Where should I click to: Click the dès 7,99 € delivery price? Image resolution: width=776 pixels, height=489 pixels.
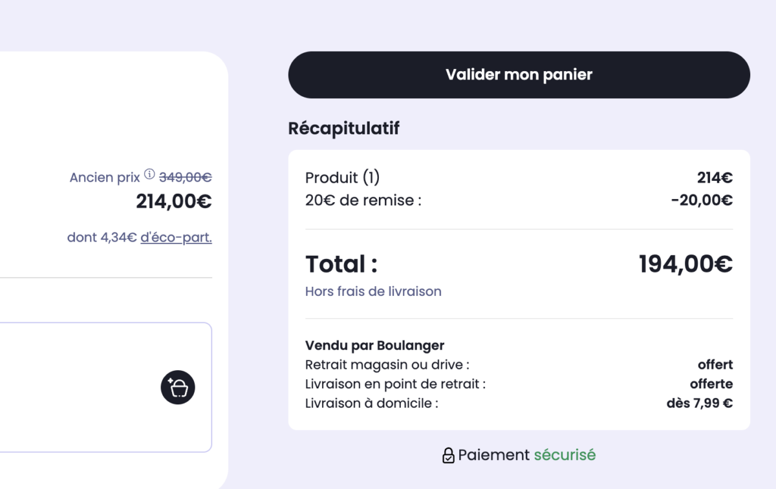tap(699, 404)
